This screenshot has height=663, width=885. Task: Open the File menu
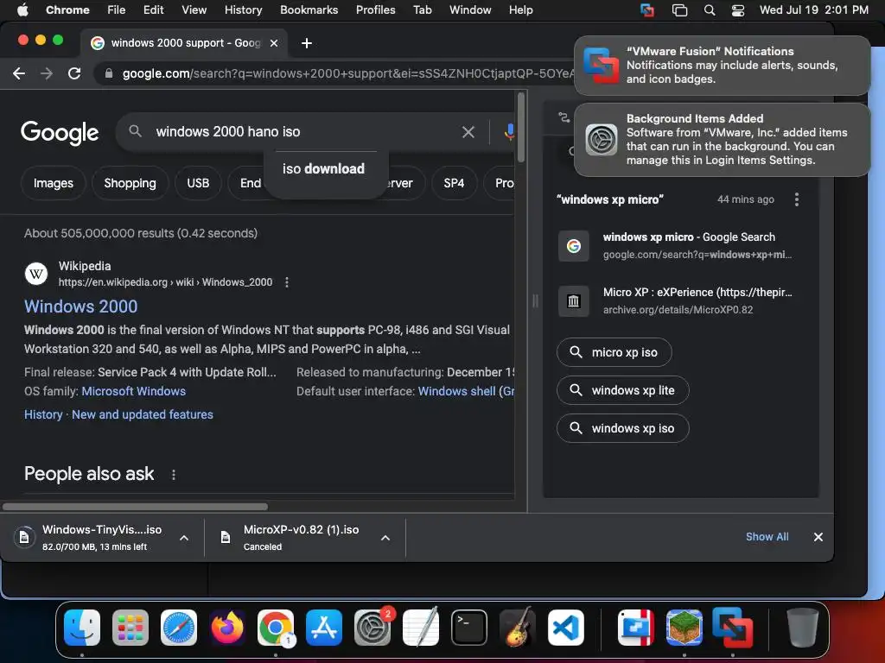pos(117,10)
